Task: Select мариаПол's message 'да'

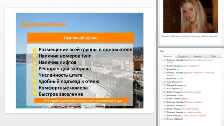Action: (170, 69)
